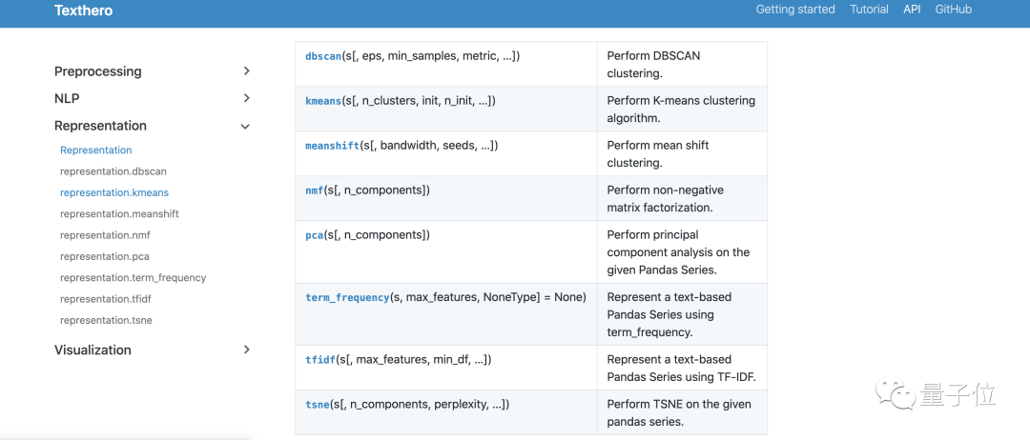Expand the Preprocessing section chevron
Image resolution: width=1030 pixels, height=440 pixels.
(x=246, y=71)
